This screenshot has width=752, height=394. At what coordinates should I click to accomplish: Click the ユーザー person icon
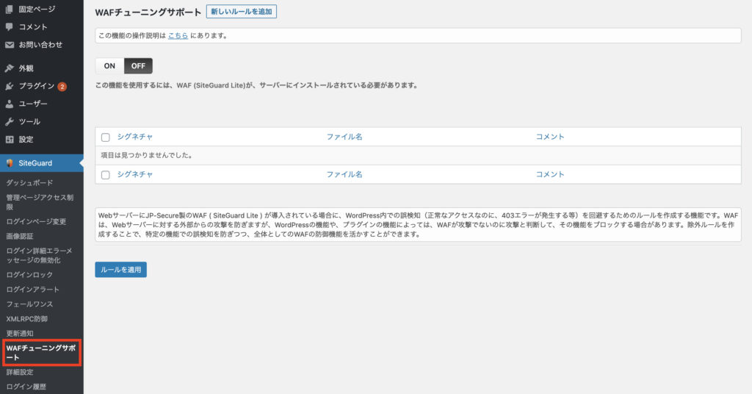pos(9,104)
